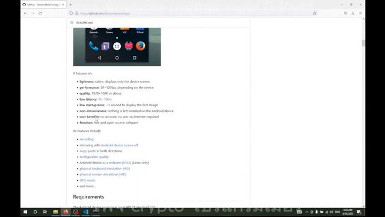The width and height of the screenshot is (385, 217).
Task: Open Windows search from the taskbar
Action: point(35,212)
